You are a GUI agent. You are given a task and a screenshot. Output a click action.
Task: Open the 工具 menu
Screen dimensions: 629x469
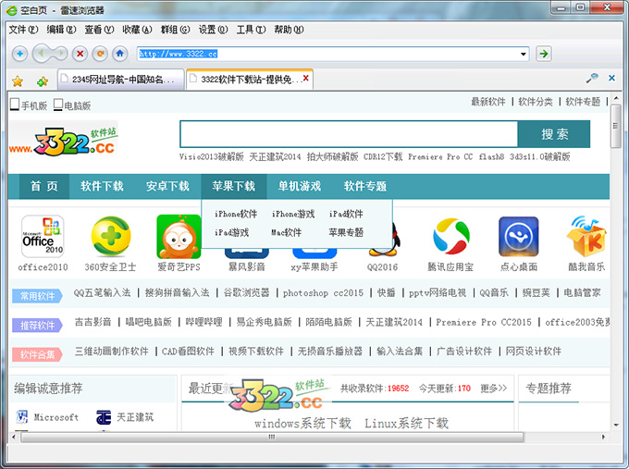tap(251, 30)
